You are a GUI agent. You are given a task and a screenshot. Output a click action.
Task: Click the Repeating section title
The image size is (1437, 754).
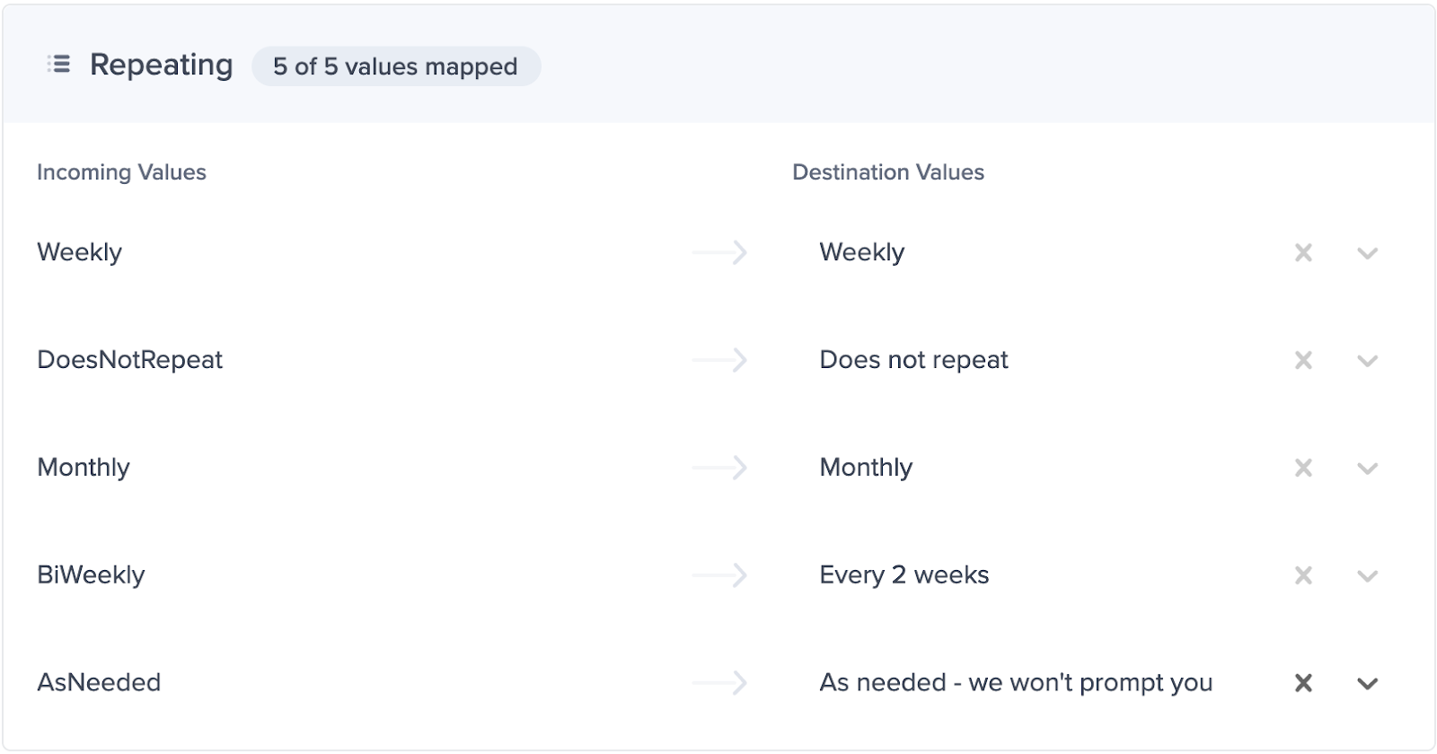coord(162,65)
